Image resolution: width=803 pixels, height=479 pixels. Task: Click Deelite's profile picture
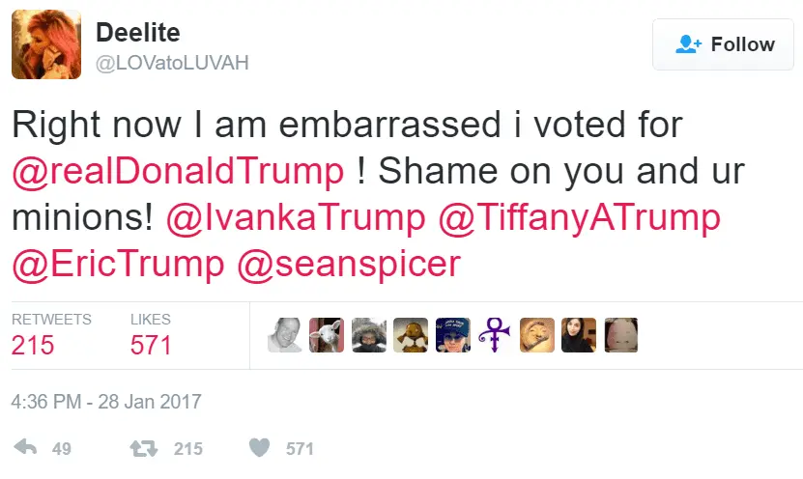point(45,45)
